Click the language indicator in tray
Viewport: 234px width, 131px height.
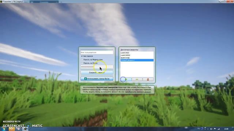click(199, 128)
